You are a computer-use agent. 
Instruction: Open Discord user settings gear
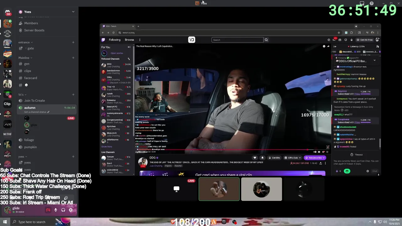click(71, 210)
